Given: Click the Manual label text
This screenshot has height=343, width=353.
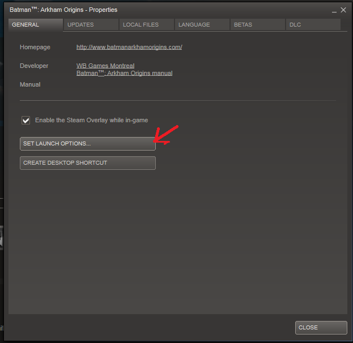Looking at the screenshot, I should [x=30, y=84].
